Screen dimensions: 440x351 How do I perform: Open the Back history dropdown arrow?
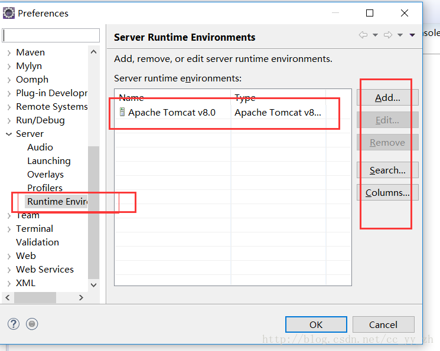(x=375, y=35)
